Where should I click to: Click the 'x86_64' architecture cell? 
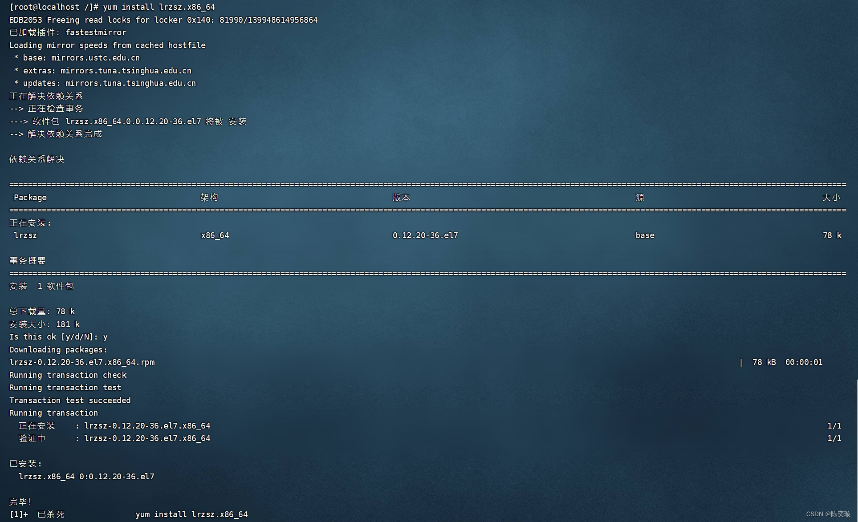tap(215, 235)
